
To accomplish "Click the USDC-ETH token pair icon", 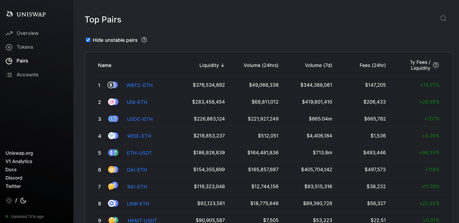I will [113, 119].
